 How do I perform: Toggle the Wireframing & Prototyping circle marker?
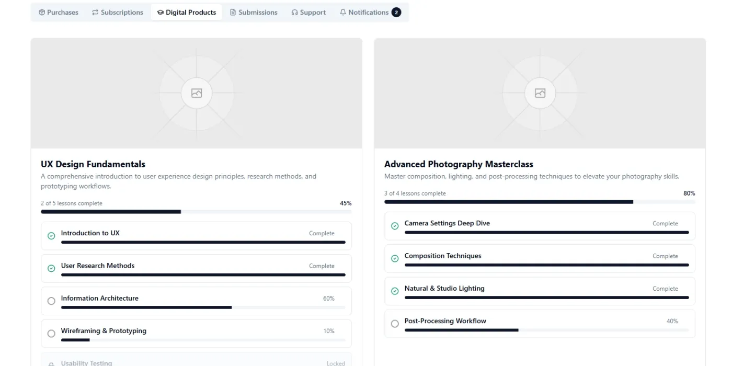tap(51, 334)
